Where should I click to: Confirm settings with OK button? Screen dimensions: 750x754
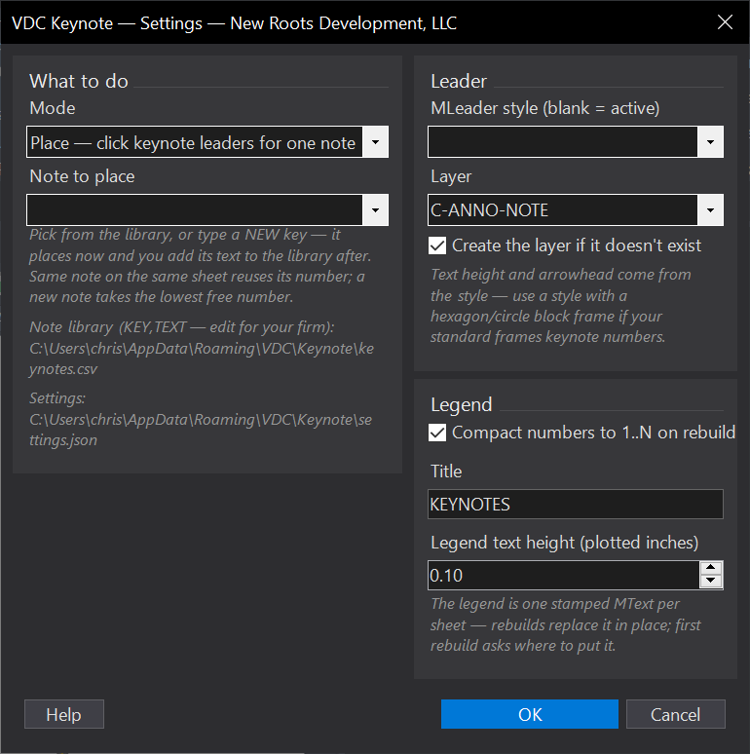pos(530,715)
